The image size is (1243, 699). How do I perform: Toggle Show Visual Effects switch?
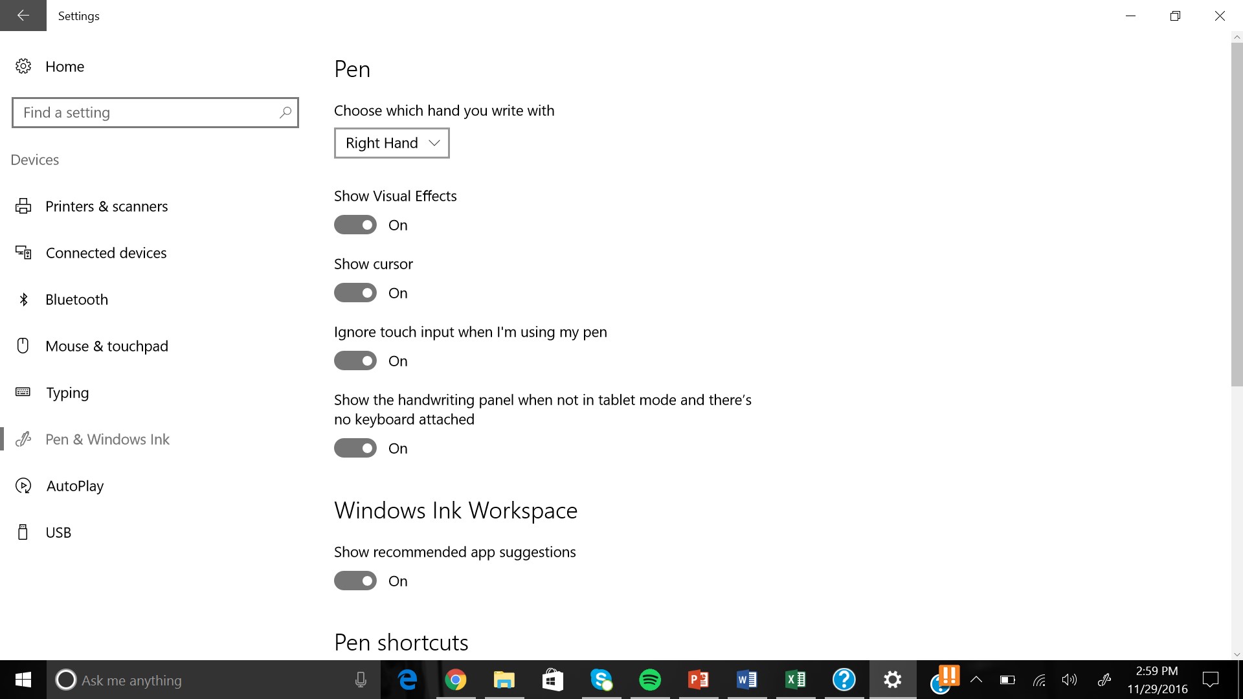tap(355, 225)
